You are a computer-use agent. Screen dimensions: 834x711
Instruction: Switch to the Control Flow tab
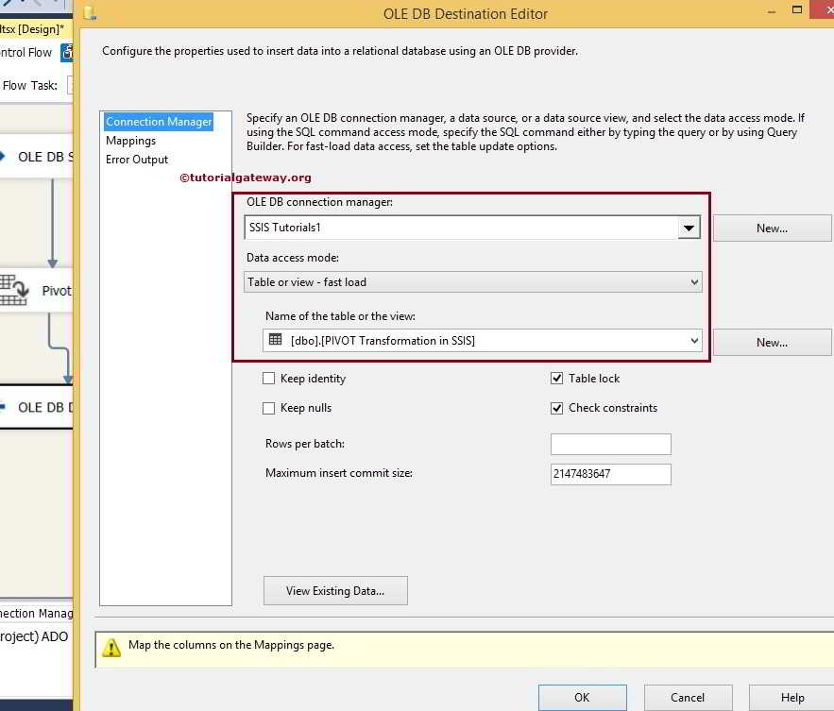pyautogui.click(x=26, y=52)
